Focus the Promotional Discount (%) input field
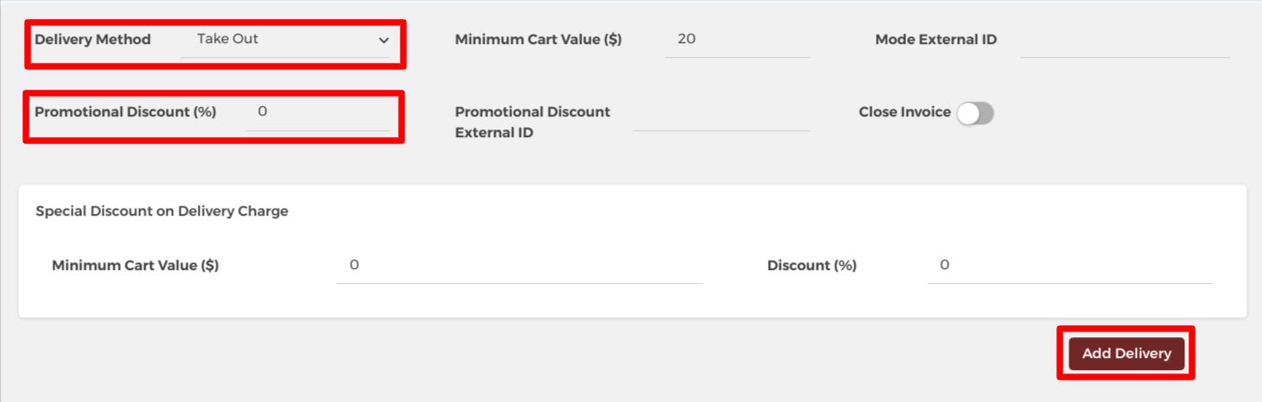The width and height of the screenshot is (1262, 402). pyautogui.click(x=317, y=112)
